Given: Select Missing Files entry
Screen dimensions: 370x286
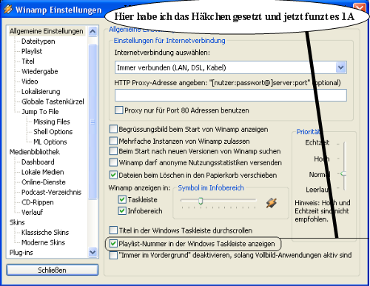Looking at the screenshot, I should pyautogui.click(x=52, y=122).
